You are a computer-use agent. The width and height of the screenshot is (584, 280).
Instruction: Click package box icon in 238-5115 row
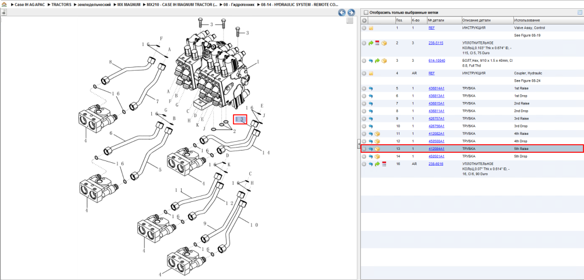pos(384,43)
